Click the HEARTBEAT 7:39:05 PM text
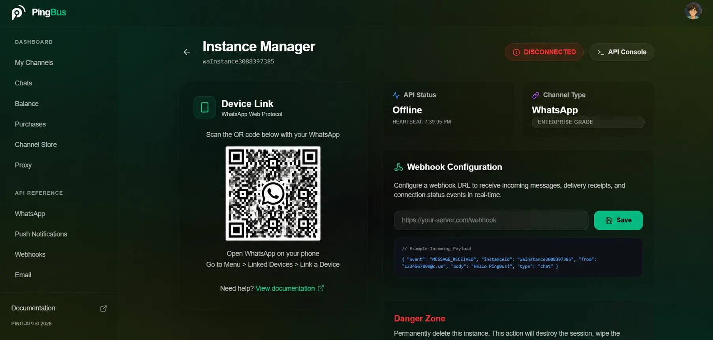 (422, 122)
